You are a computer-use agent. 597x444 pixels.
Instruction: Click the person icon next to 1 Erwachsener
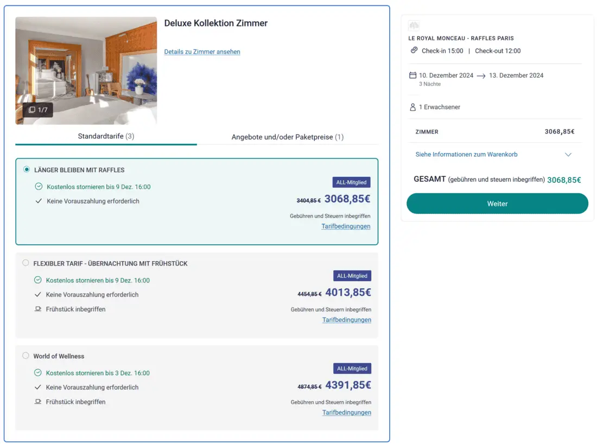click(412, 107)
